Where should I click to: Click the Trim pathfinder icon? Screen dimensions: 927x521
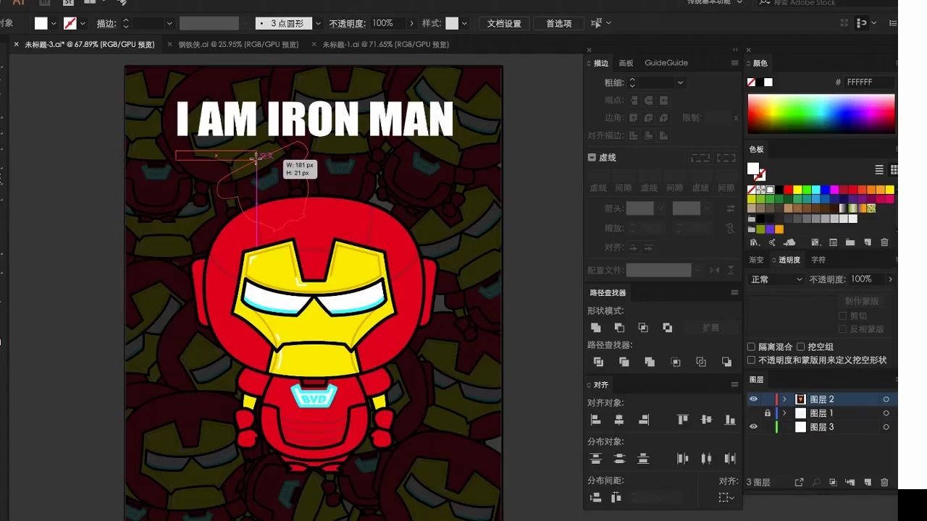[x=624, y=362]
